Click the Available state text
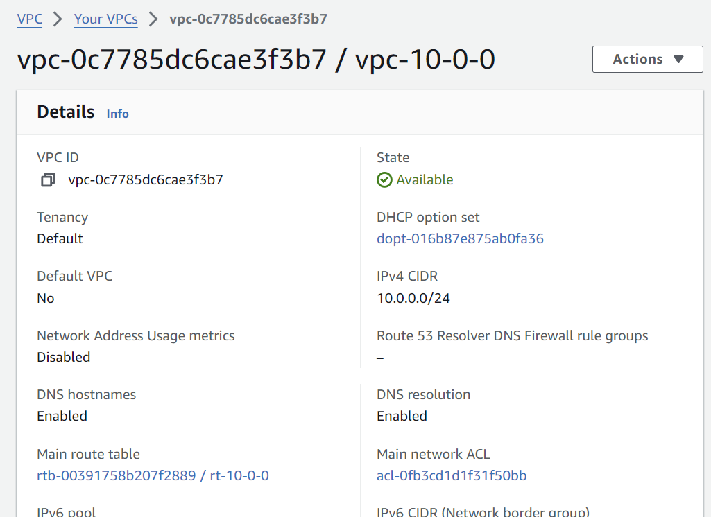The image size is (711, 517). point(425,180)
